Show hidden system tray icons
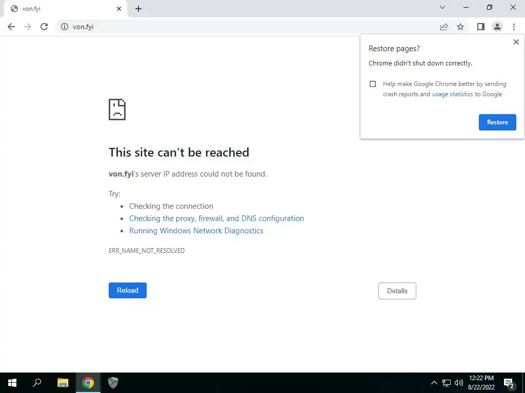525x393 pixels. tap(434, 383)
